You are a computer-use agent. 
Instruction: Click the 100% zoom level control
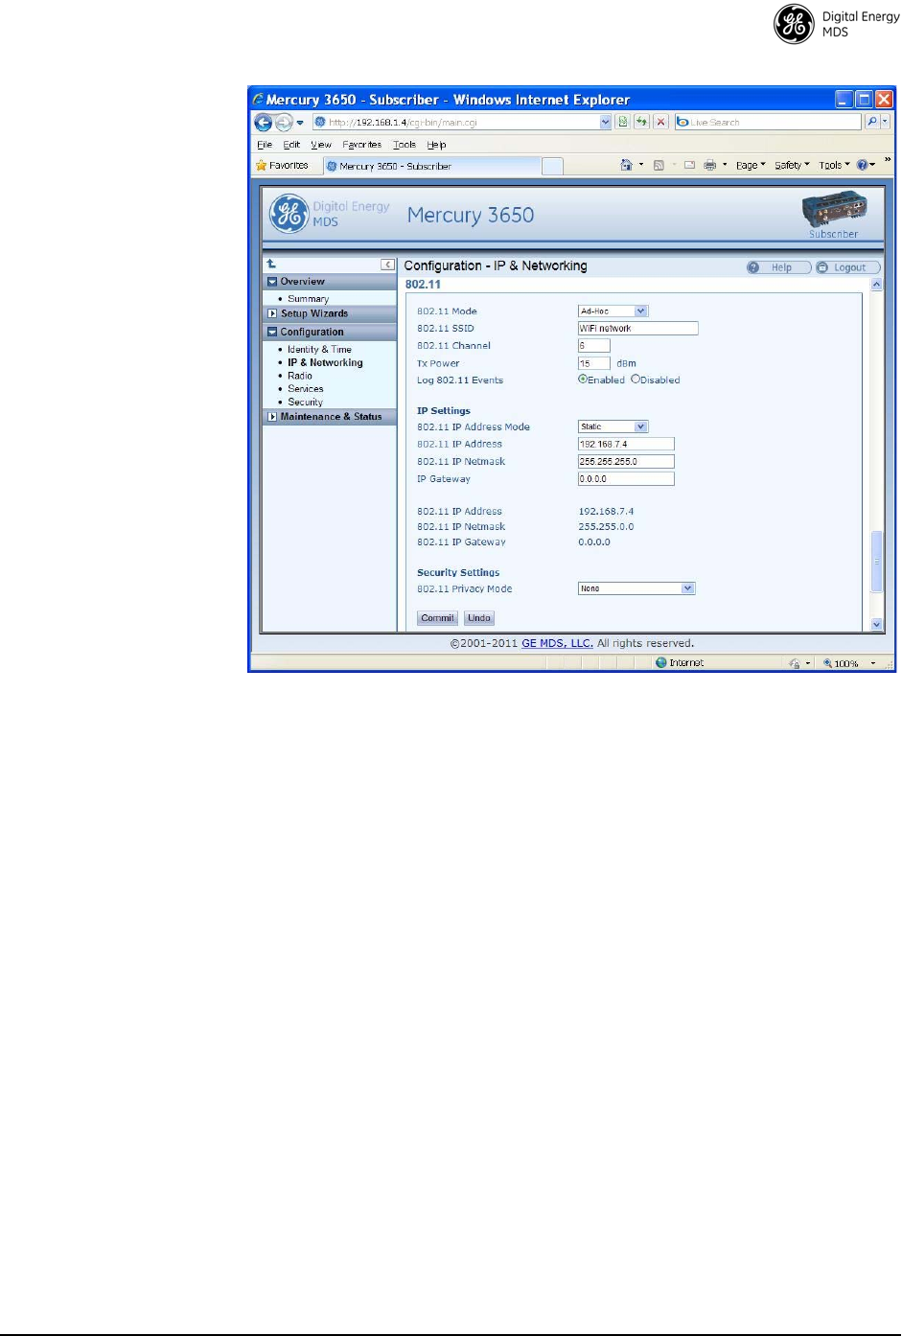(850, 663)
